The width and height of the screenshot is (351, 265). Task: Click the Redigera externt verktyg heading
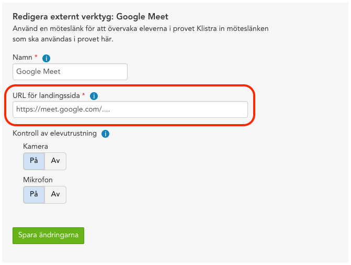tap(90, 17)
